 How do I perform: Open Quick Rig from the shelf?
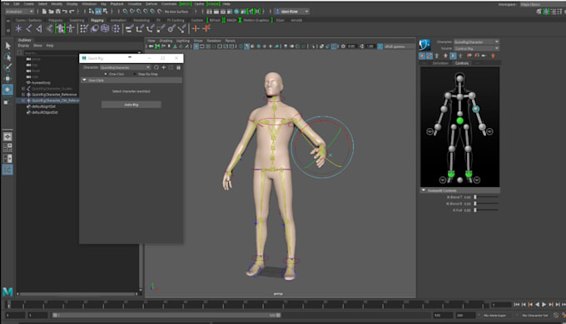pyautogui.click(x=60, y=28)
